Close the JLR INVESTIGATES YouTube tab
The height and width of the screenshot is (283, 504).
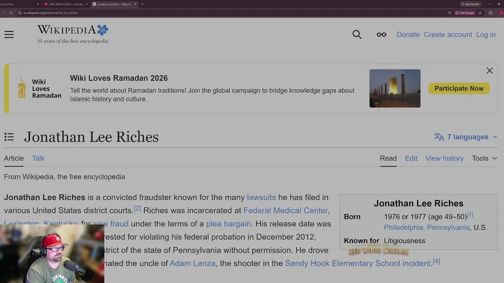[87, 4]
